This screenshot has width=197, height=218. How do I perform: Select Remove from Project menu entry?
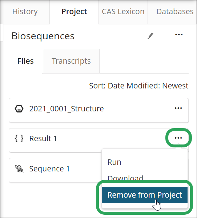coord(145,195)
